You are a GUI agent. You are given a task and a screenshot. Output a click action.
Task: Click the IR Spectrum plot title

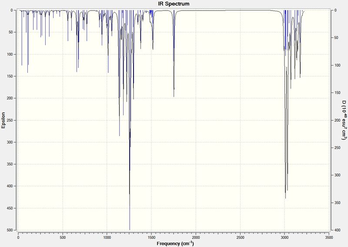tap(174, 3)
